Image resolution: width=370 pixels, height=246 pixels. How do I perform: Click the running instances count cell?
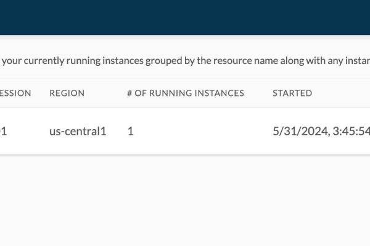131,131
